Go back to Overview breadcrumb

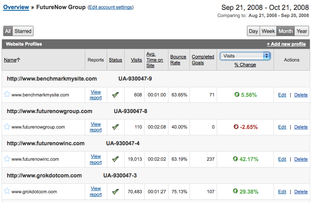pyautogui.click(x=16, y=7)
